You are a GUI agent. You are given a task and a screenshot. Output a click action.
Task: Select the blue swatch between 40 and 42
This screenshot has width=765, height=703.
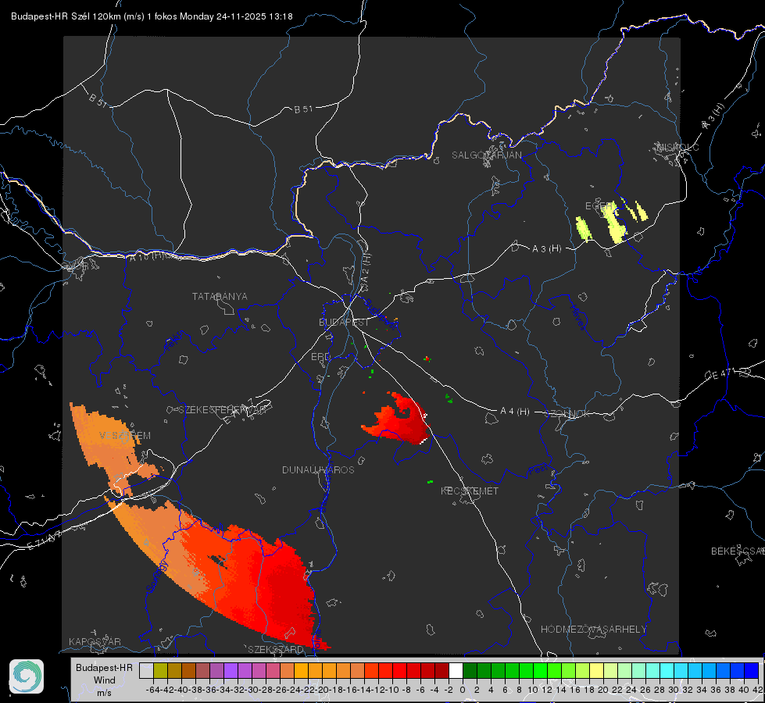(x=752, y=671)
